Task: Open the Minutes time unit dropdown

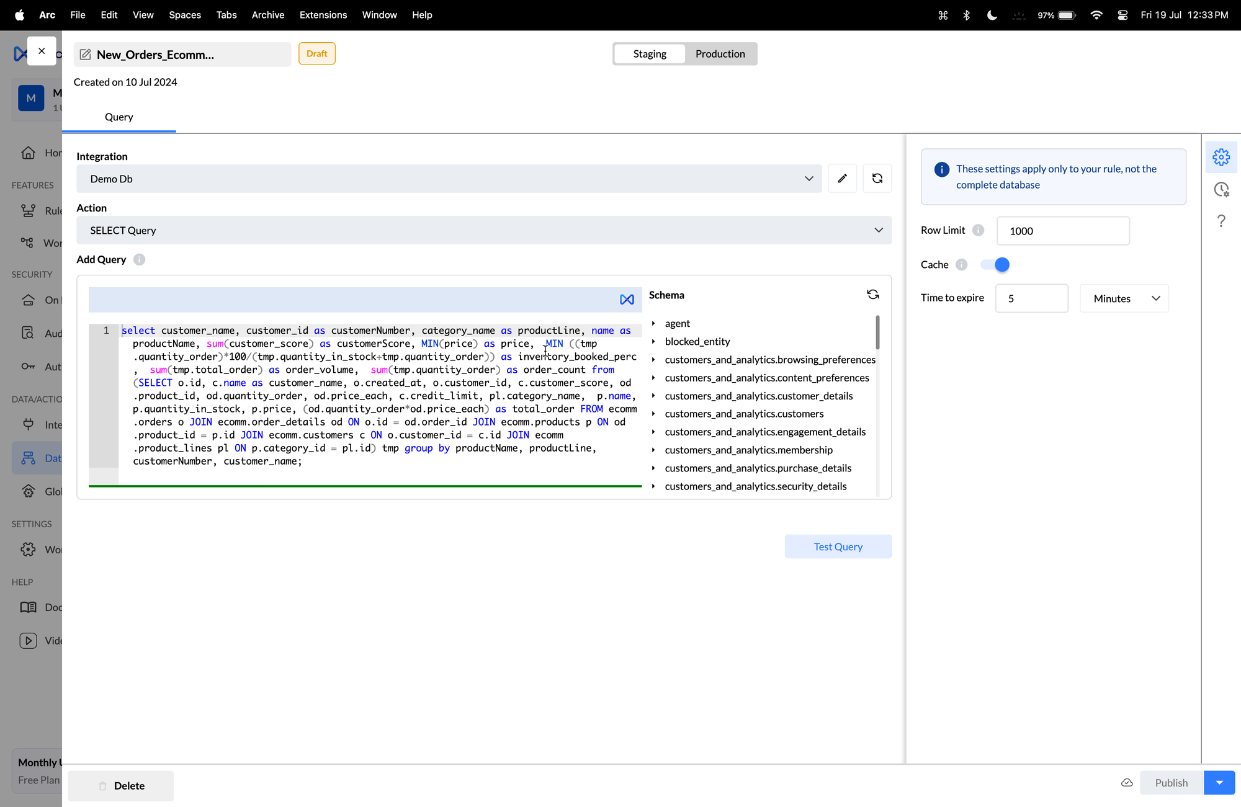Action: click(x=1124, y=298)
